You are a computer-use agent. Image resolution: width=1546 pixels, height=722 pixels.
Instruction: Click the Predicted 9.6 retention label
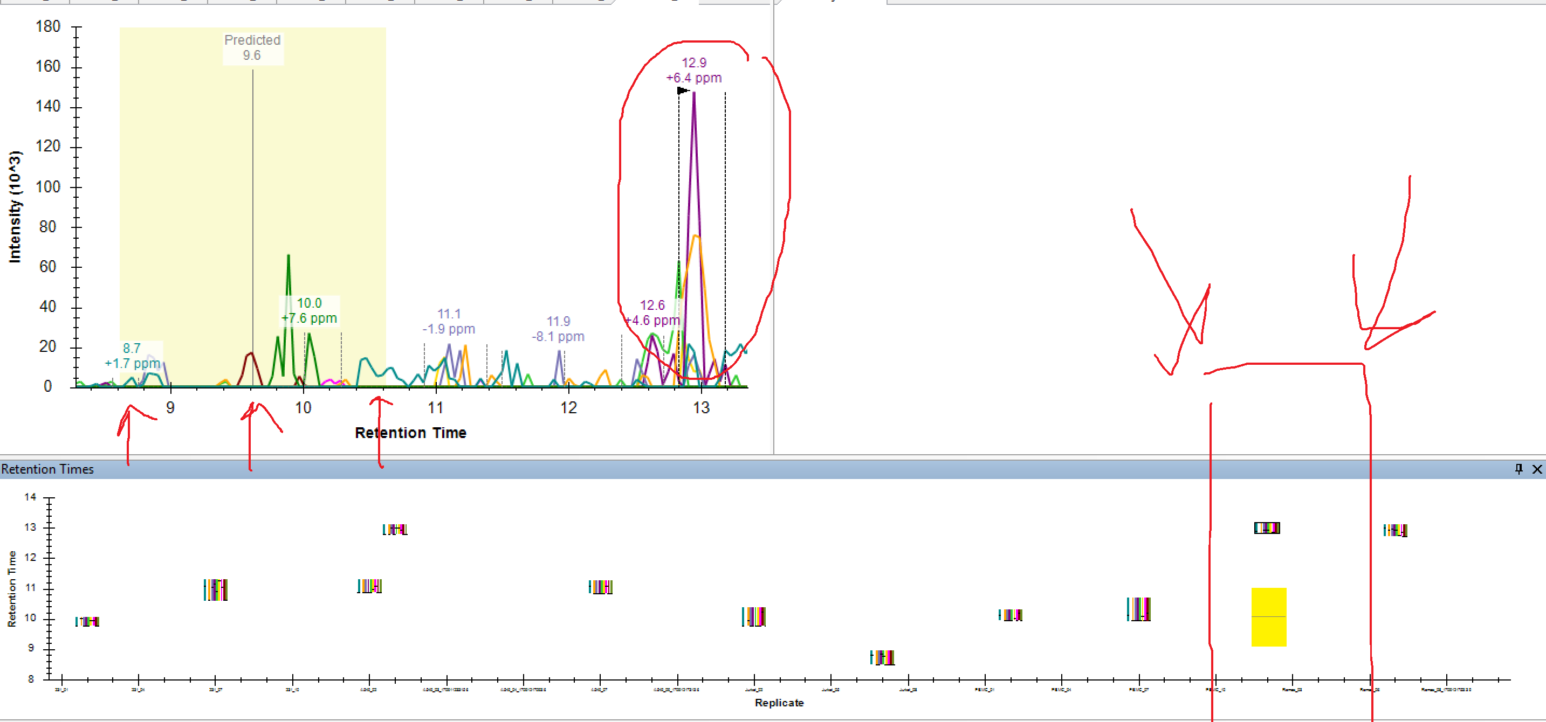pyautogui.click(x=252, y=47)
